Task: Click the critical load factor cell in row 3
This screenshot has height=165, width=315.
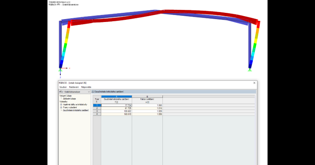Action: [116, 111]
